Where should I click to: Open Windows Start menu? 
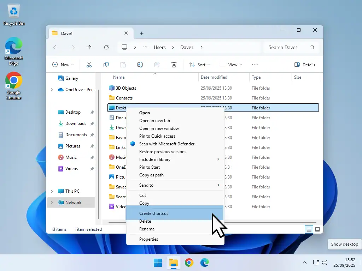158,263
